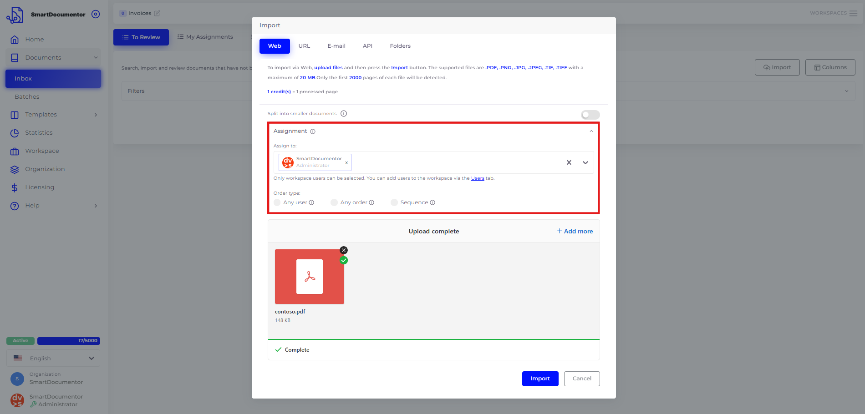Clear all assignees with the X icon

tap(569, 162)
